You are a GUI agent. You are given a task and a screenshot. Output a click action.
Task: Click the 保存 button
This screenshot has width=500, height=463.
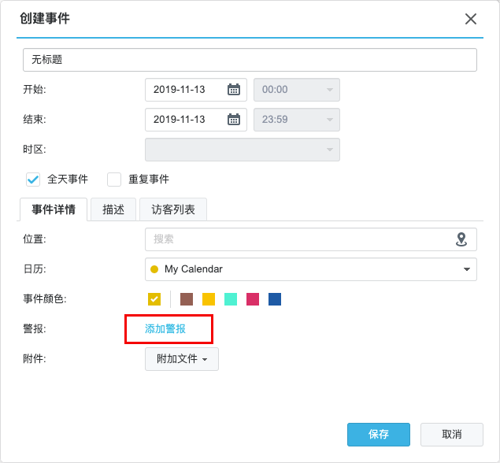379,435
